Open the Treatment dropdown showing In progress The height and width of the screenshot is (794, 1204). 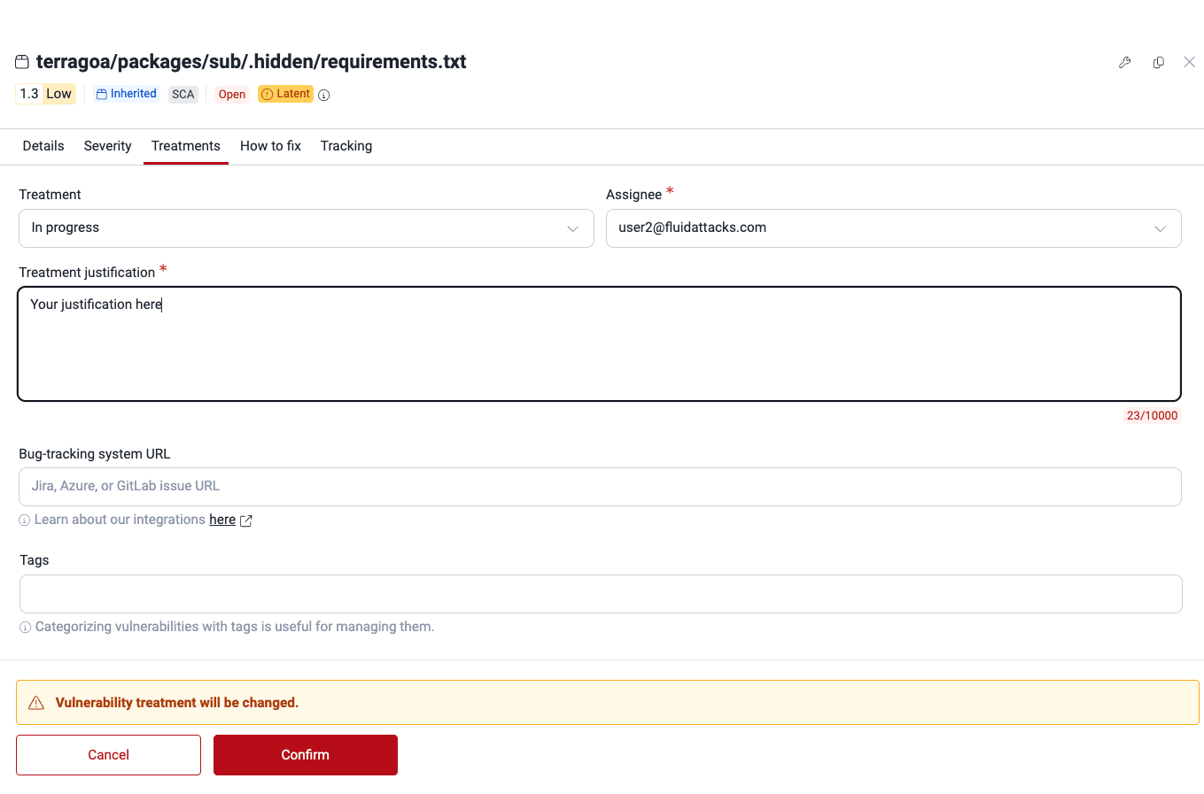pyautogui.click(x=306, y=227)
